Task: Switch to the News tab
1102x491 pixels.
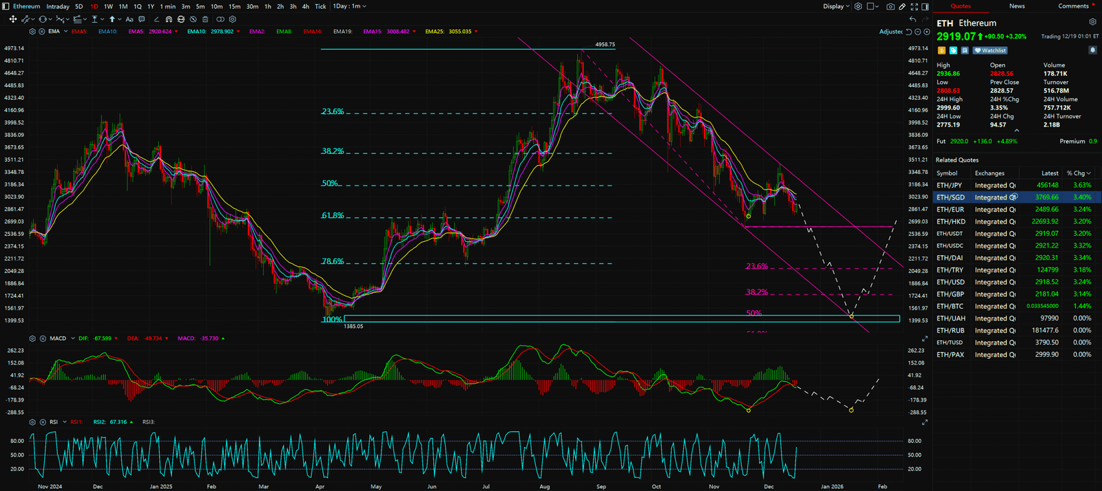Action: pos(1017,6)
